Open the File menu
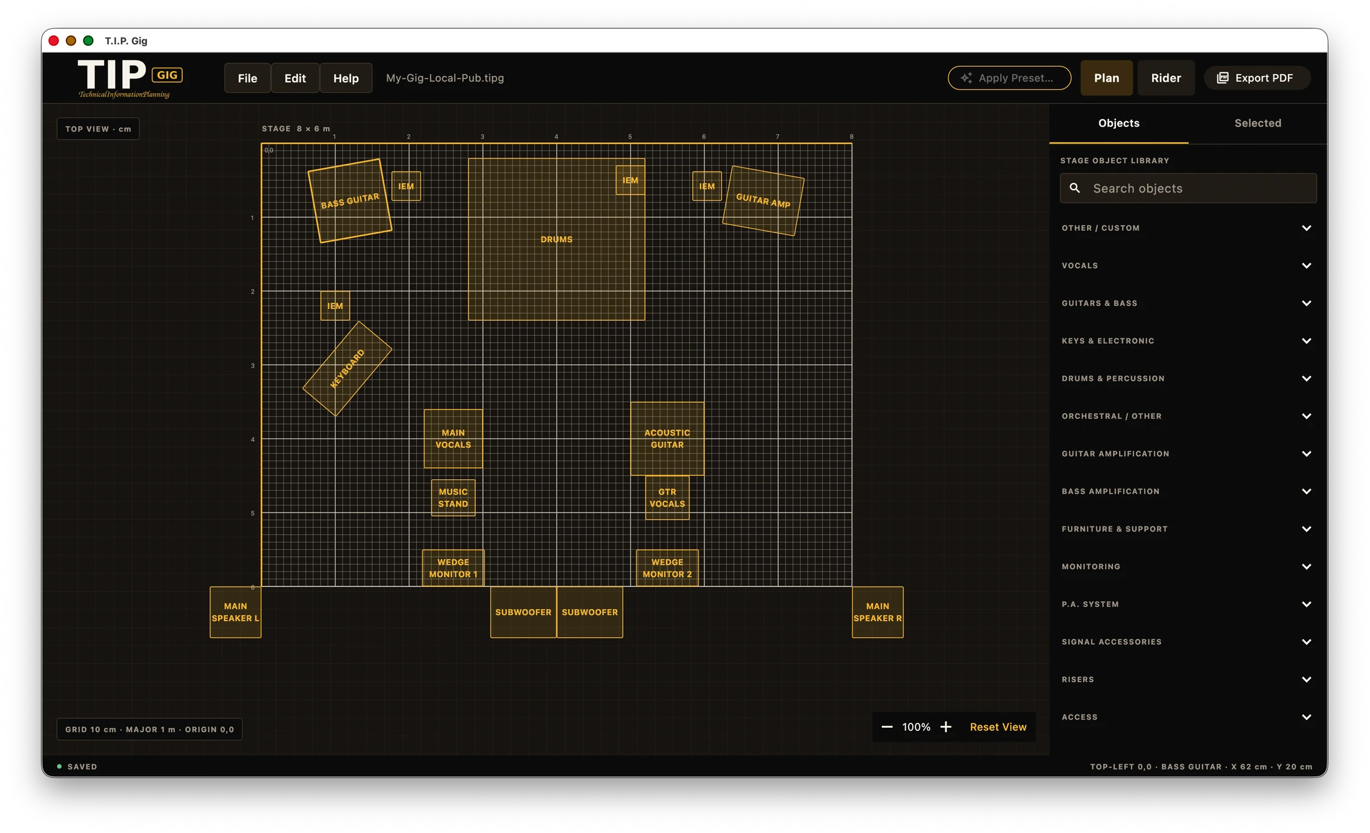Screen dimensions: 1370x833 tap(247, 78)
